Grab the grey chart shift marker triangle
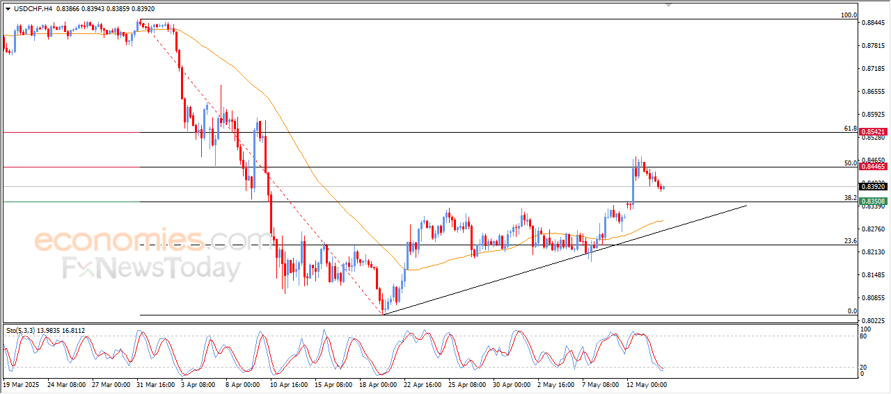Screen dimensions: 891x394 [x=670, y=4]
